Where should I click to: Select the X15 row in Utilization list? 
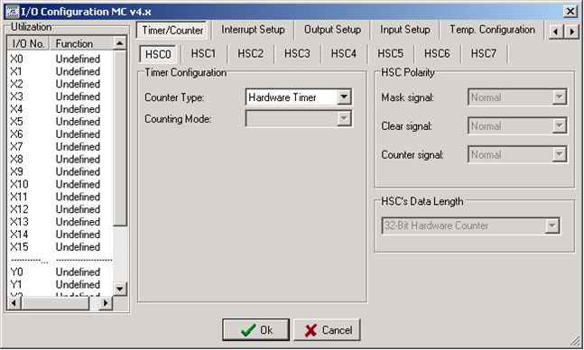coord(60,247)
